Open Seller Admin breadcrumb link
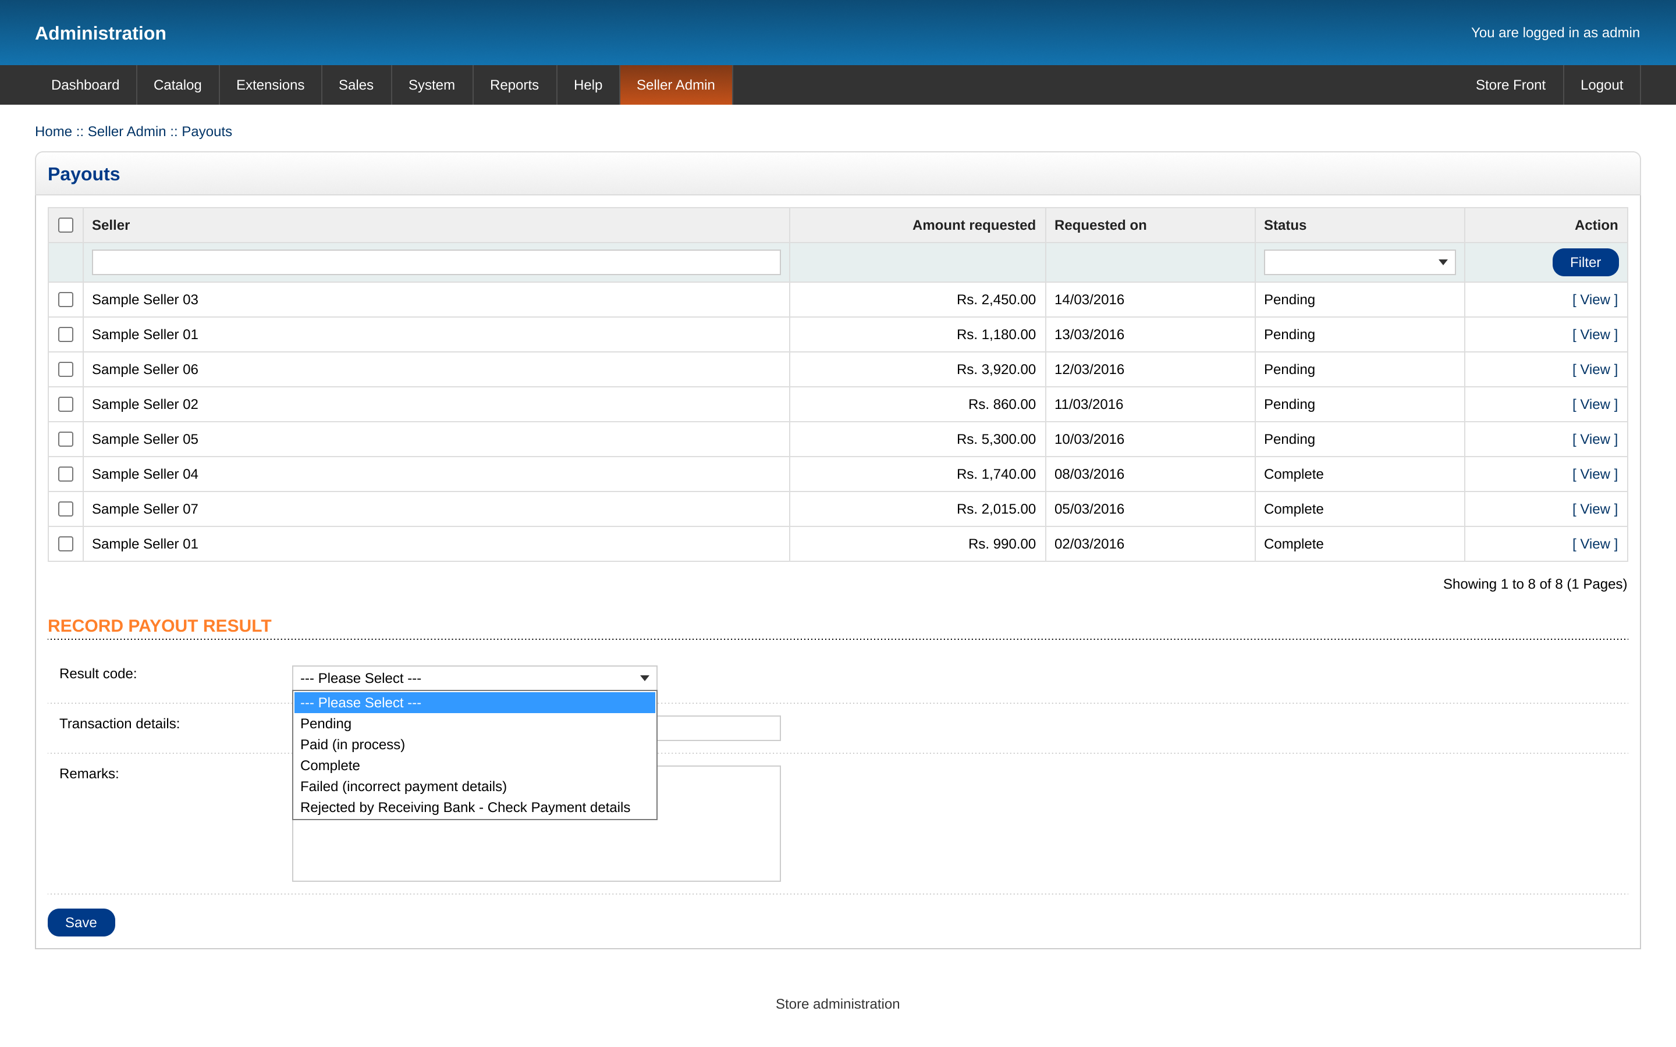 coord(127,131)
